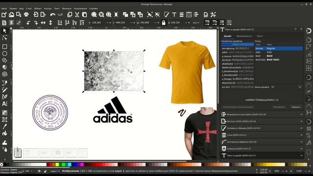This screenshot has width=313, height=176.
Task: Click the Undo arrow icon
Action: pos(53,15)
